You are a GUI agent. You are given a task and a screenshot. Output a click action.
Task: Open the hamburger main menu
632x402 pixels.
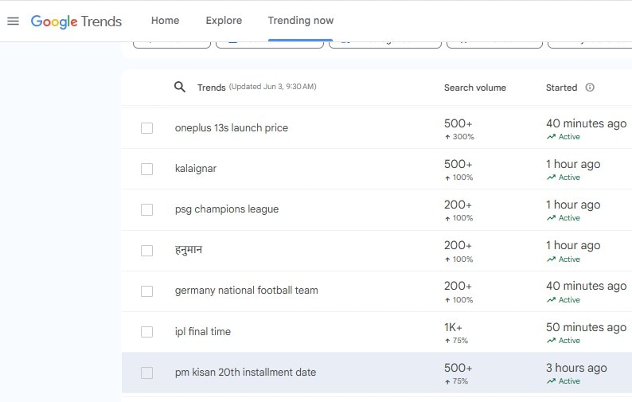13,21
